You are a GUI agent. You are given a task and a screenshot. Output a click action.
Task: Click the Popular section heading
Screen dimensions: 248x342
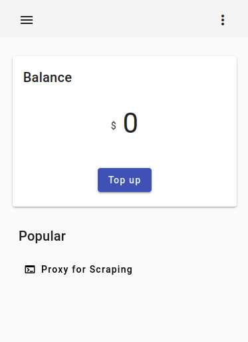click(x=42, y=236)
